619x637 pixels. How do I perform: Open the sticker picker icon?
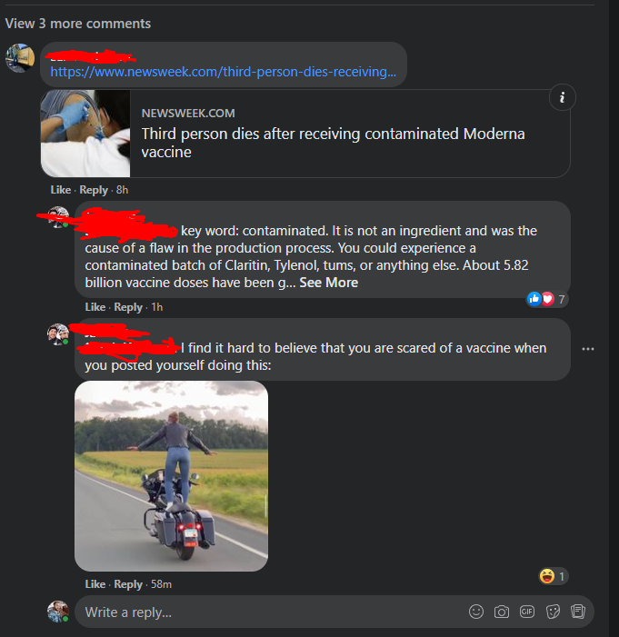coord(553,612)
